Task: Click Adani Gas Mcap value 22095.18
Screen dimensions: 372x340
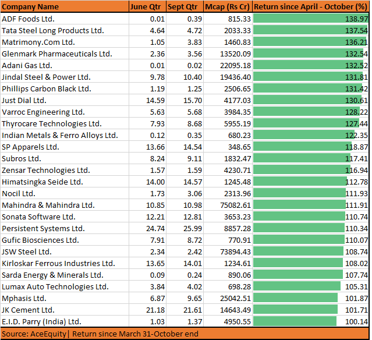Action: tap(235, 65)
